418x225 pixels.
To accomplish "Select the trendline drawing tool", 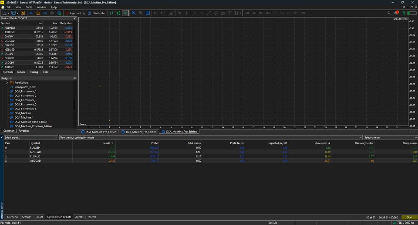I will [209, 13].
